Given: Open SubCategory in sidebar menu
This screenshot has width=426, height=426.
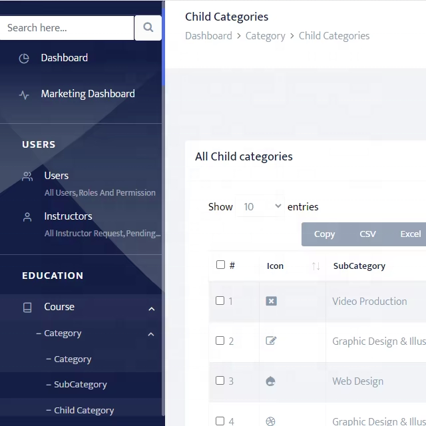Looking at the screenshot, I should coord(80,385).
